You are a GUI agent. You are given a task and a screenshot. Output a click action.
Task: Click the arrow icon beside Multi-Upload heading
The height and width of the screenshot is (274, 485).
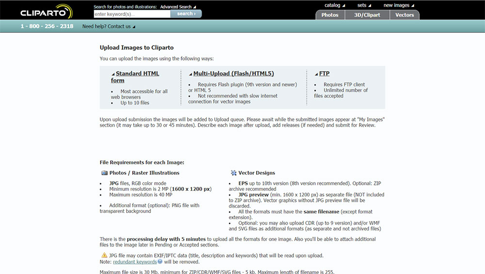click(x=191, y=74)
